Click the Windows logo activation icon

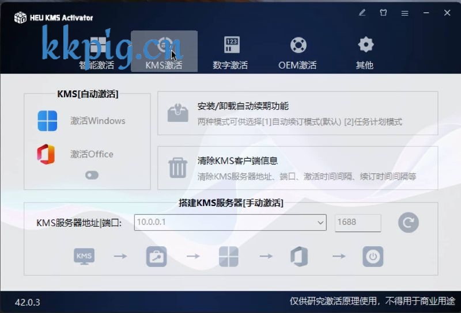pyautogui.click(x=47, y=121)
